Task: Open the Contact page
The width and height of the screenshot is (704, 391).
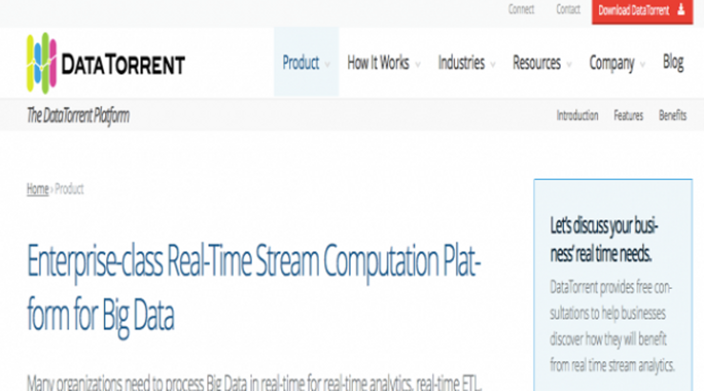Action: [568, 10]
